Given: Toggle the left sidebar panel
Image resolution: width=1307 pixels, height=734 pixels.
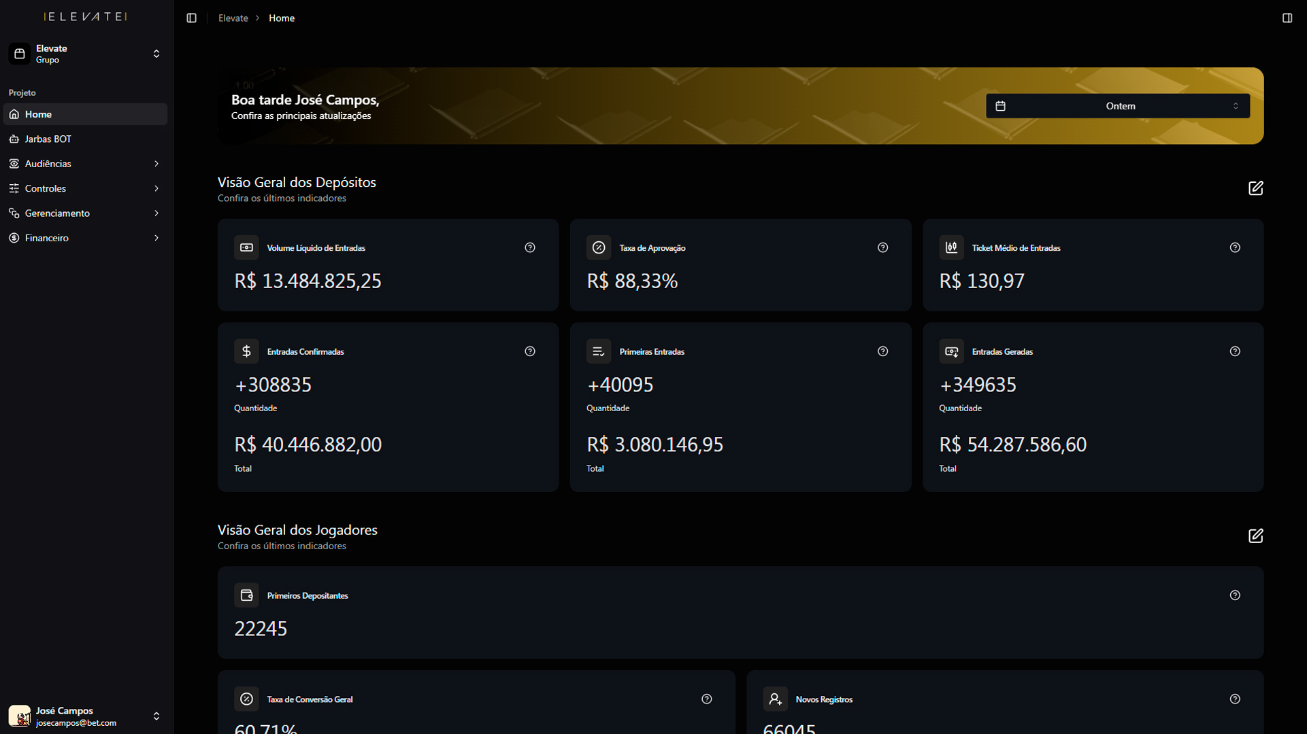Looking at the screenshot, I should click(x=191, y=18).
